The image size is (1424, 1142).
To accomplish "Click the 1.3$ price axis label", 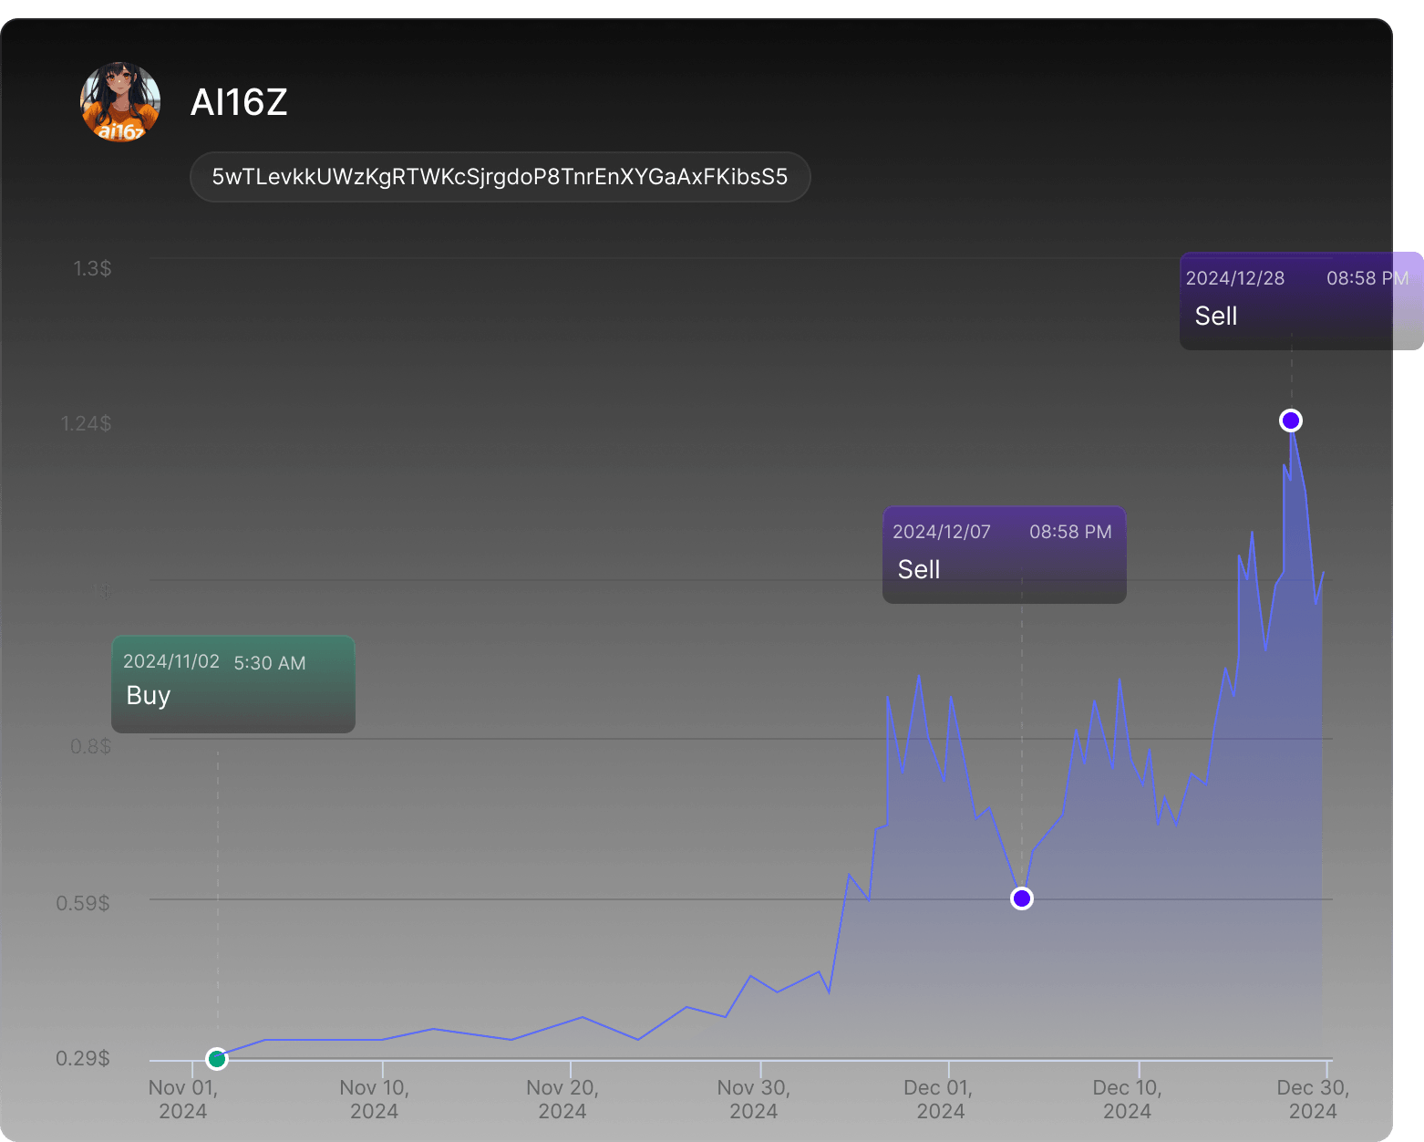I will pos(93,268).
